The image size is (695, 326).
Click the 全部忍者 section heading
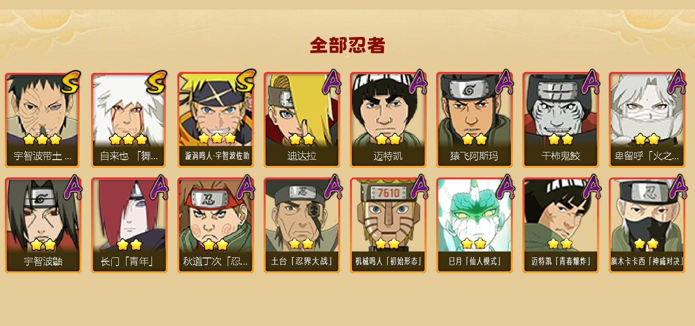pos(347,46)
